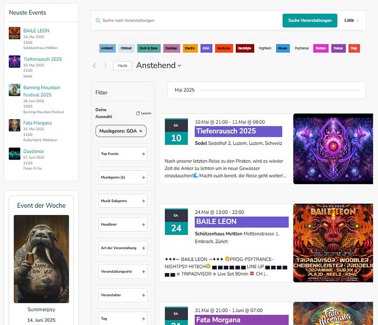Click the search magnifier icon
This screenshot has width=378, height=325.
[x=98, y=21]
